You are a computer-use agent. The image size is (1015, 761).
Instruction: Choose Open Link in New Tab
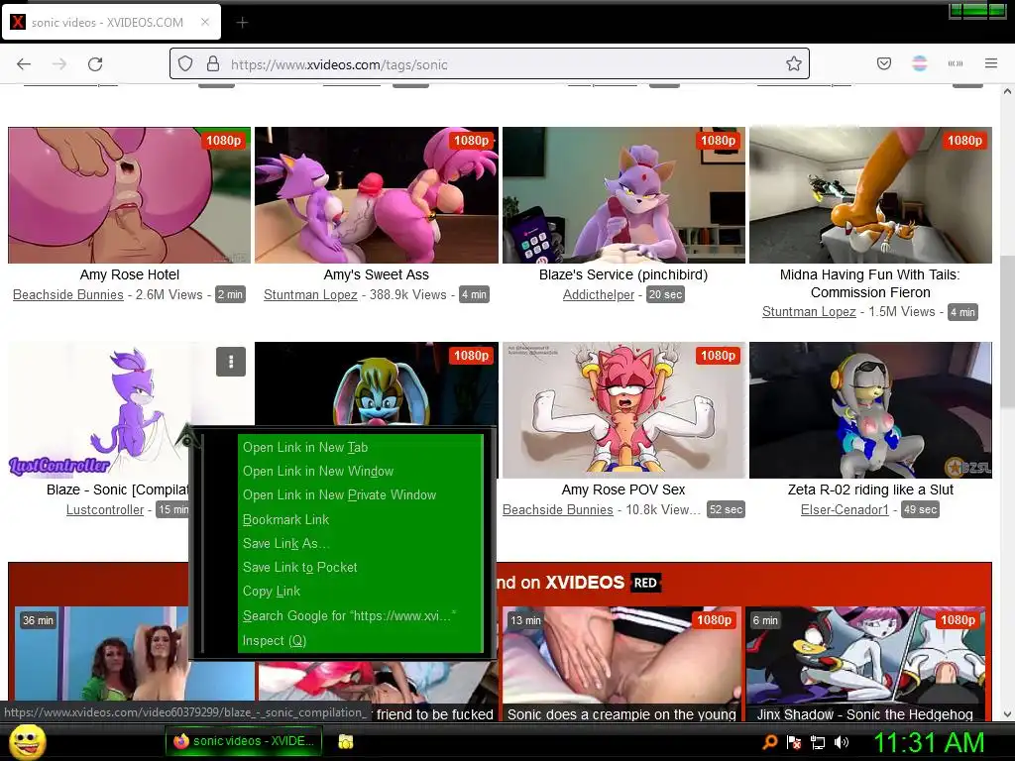pos(305,447)
